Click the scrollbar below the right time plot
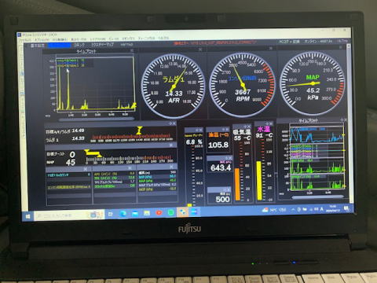The image size is (377, 283). click(317, 197)
